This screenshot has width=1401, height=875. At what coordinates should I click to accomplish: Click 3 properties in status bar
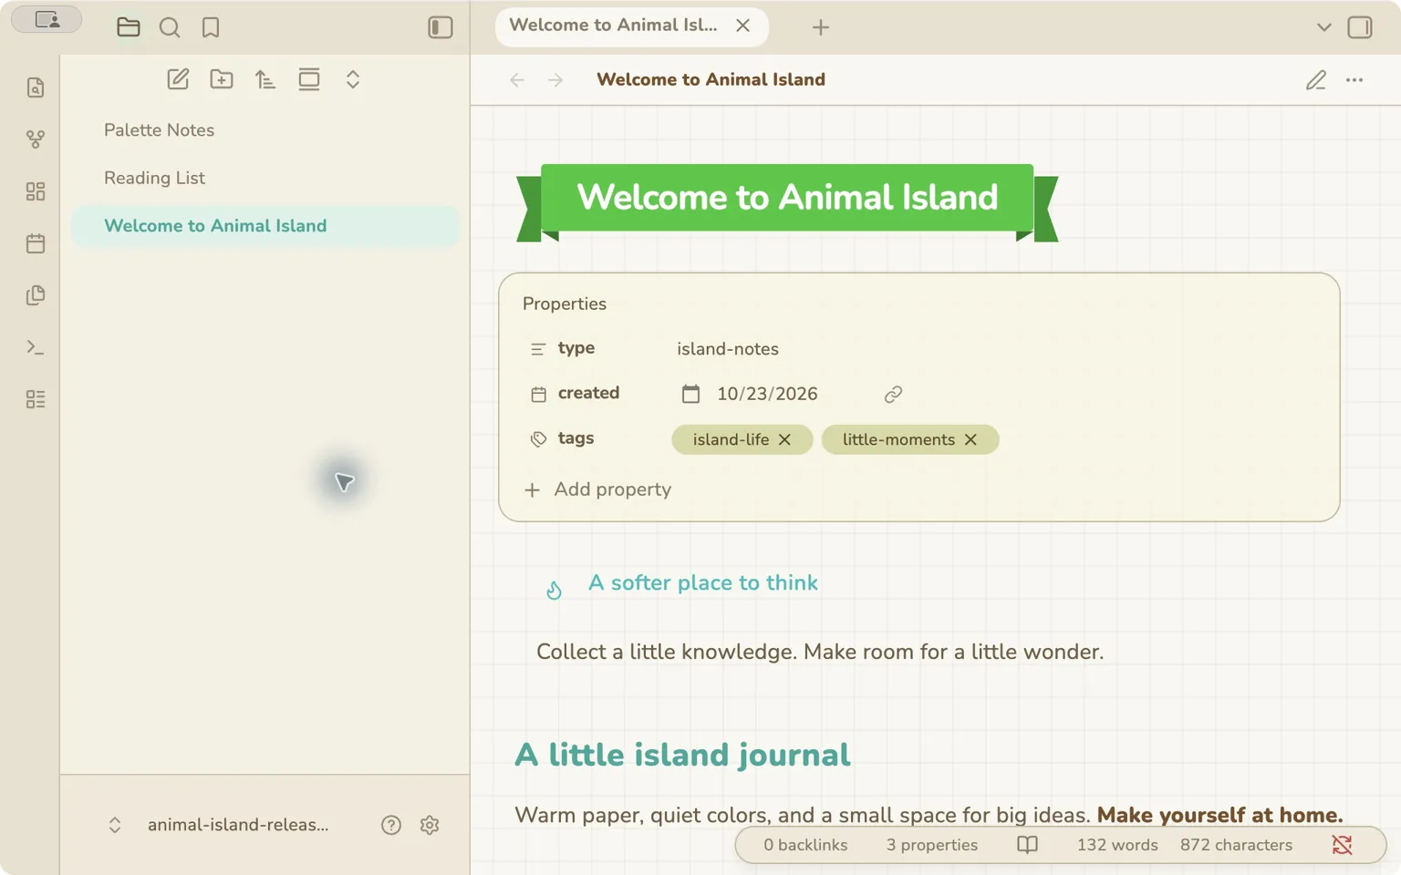click(x=932, y=845)
